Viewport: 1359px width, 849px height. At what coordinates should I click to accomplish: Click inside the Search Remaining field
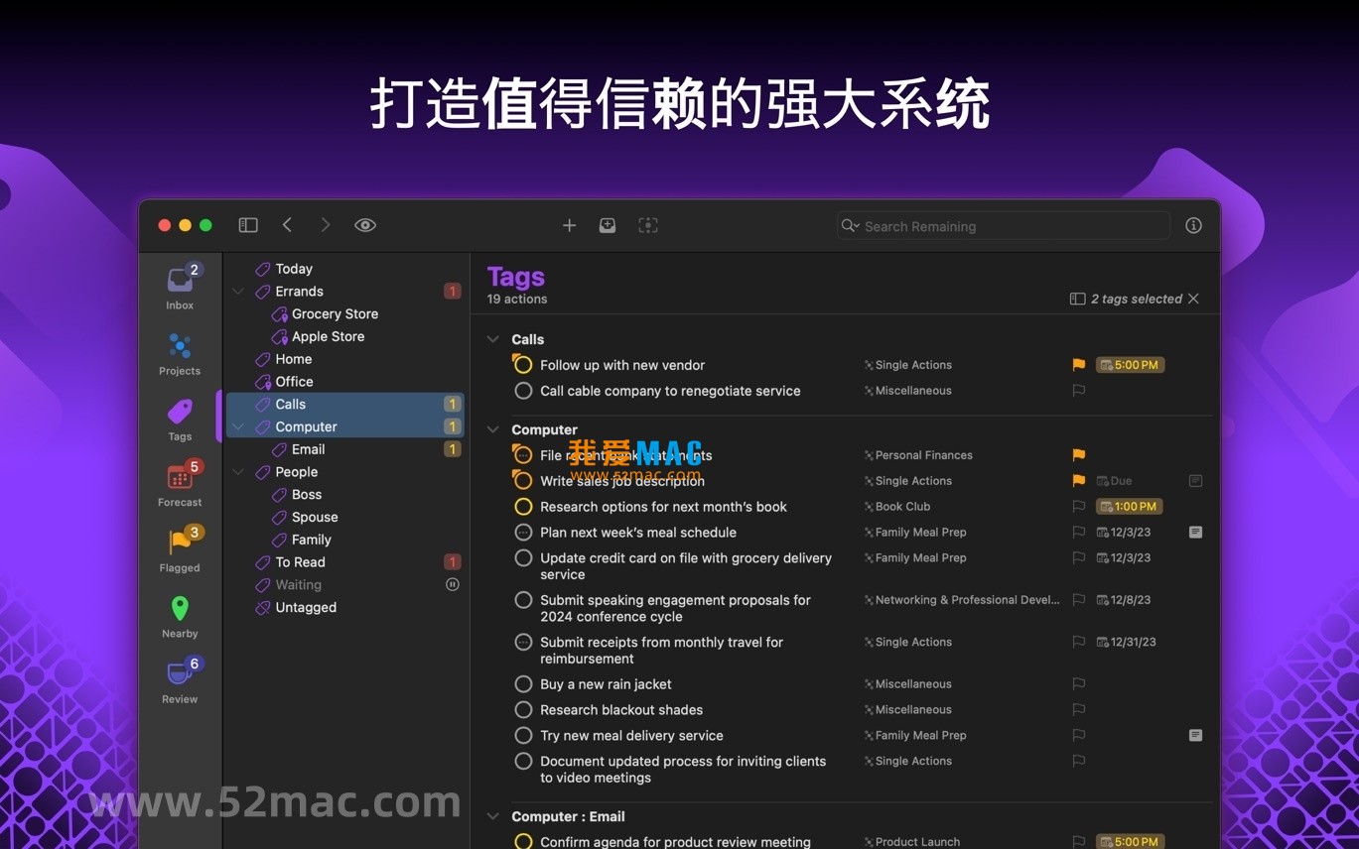(x=1003, y=226)
